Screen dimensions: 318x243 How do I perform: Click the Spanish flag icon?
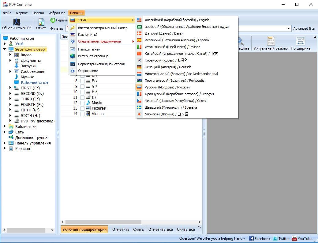(139, 40)
